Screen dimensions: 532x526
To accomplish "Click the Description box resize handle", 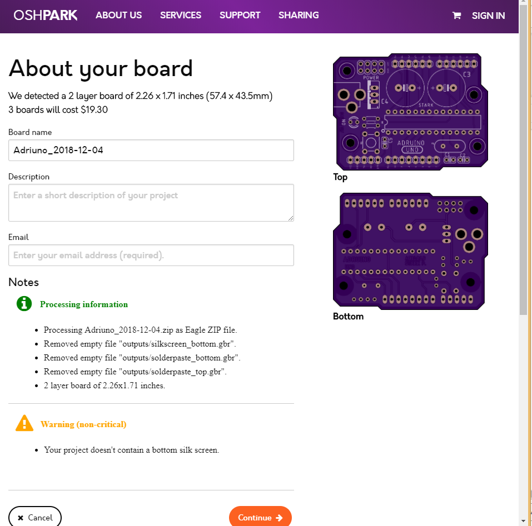I will [x=291, y=218].
